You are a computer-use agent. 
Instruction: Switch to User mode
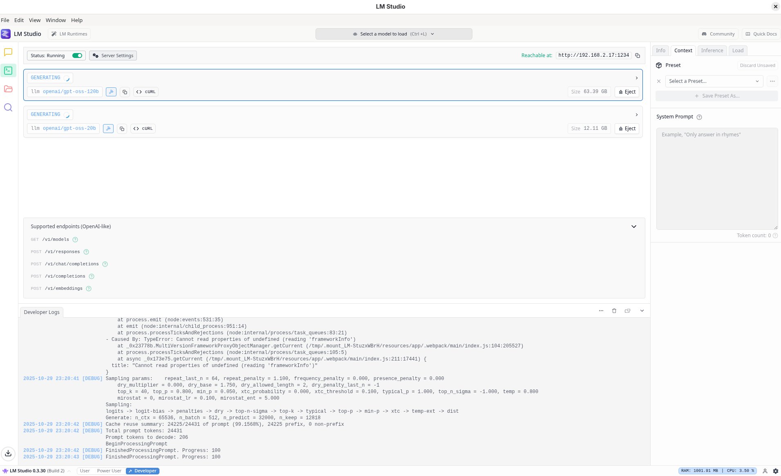click(85, 471)
